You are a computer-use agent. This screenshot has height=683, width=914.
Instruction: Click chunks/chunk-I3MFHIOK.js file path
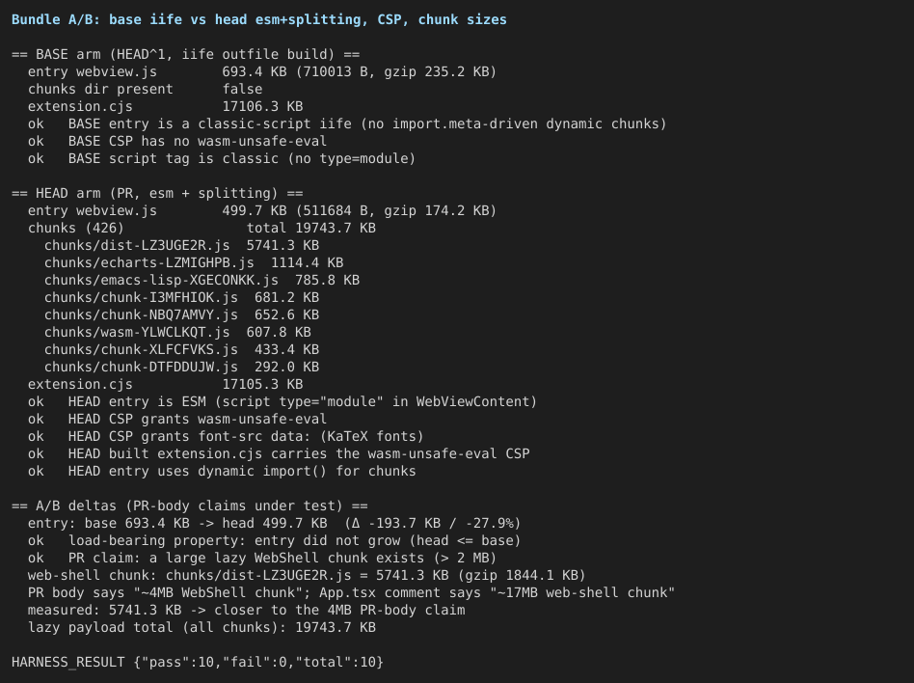[x=141, y=297]
